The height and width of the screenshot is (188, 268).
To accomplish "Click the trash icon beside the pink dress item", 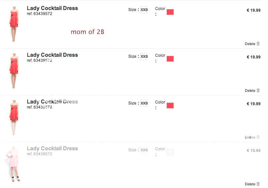I will [x=258, y=184].
